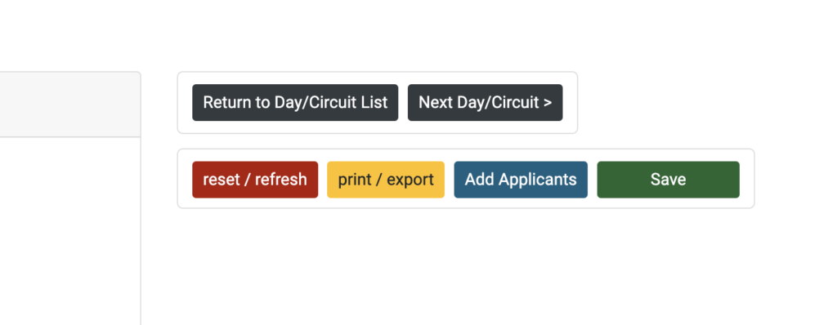Open print / export options
837x325 pixels.
click(386, 180)
